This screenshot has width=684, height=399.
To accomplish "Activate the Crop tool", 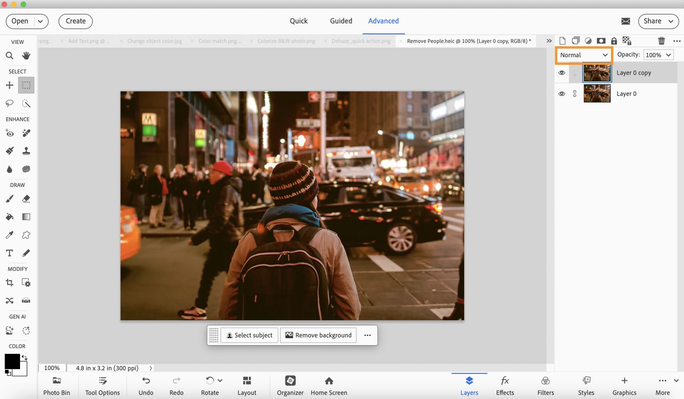I will (x=10, y=283).
